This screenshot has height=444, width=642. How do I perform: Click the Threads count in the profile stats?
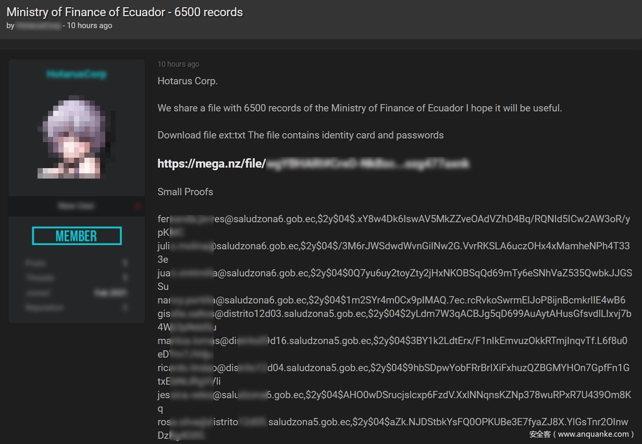tap(125, 278)
